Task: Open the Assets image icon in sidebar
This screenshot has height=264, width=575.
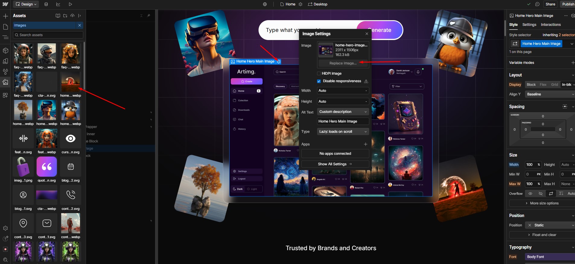Action: [x=5, y=82]
